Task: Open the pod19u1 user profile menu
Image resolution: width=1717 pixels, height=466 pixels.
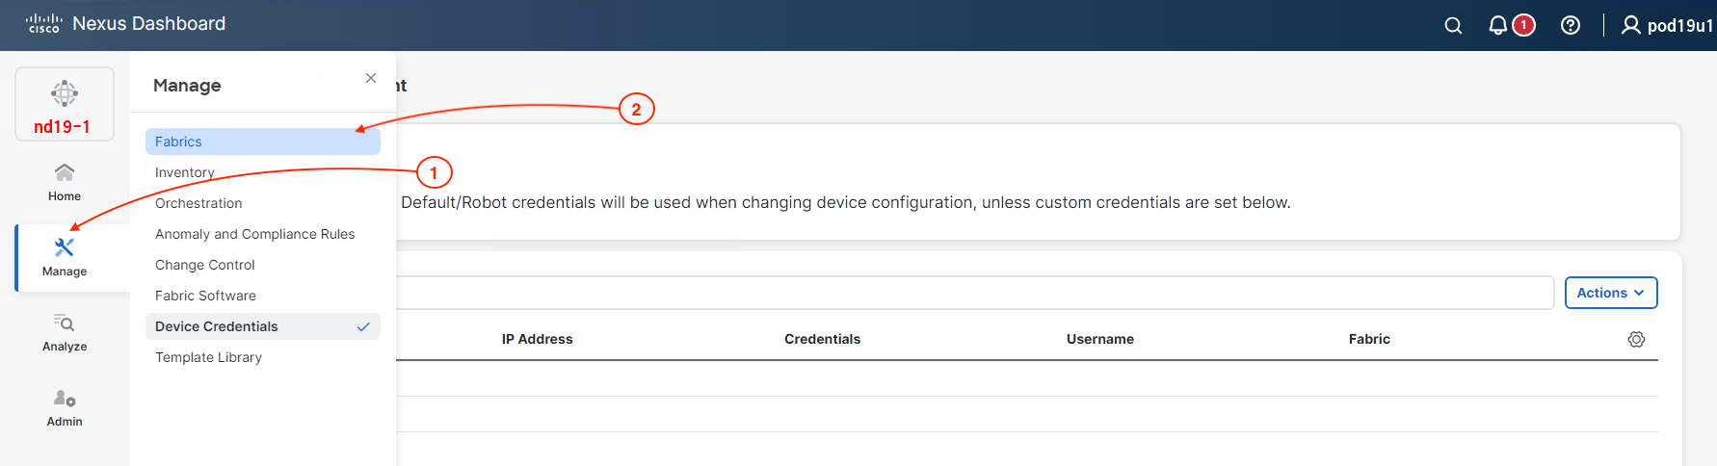Action: pos(1667,26)
